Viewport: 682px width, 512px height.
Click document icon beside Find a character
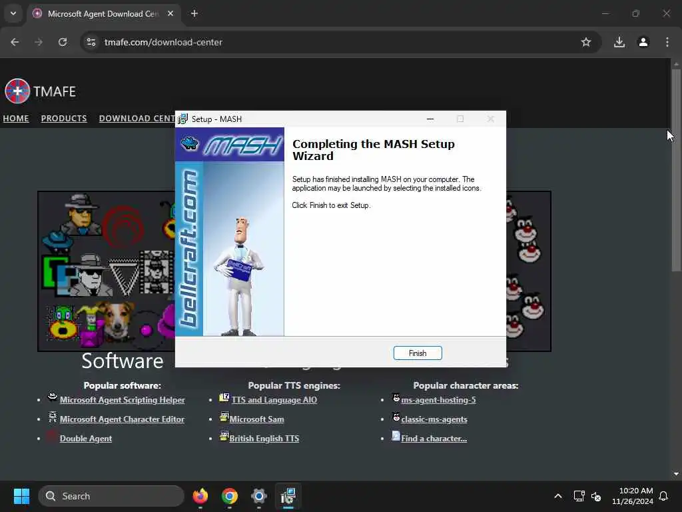click(396, 436)
